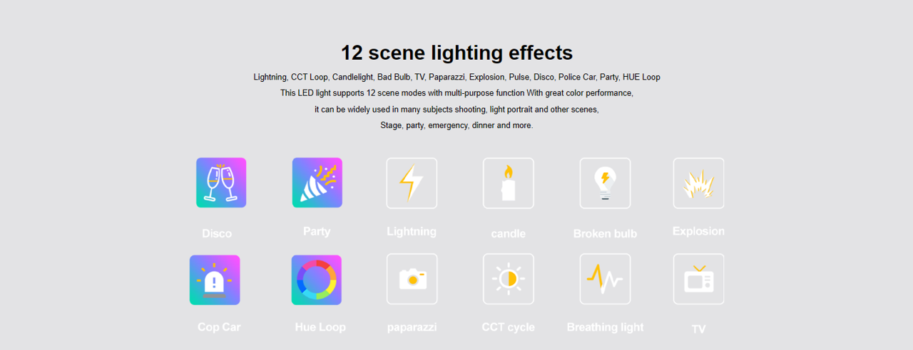Click the Breathing light label
This screenshot has width=913, height=350.
605,327
